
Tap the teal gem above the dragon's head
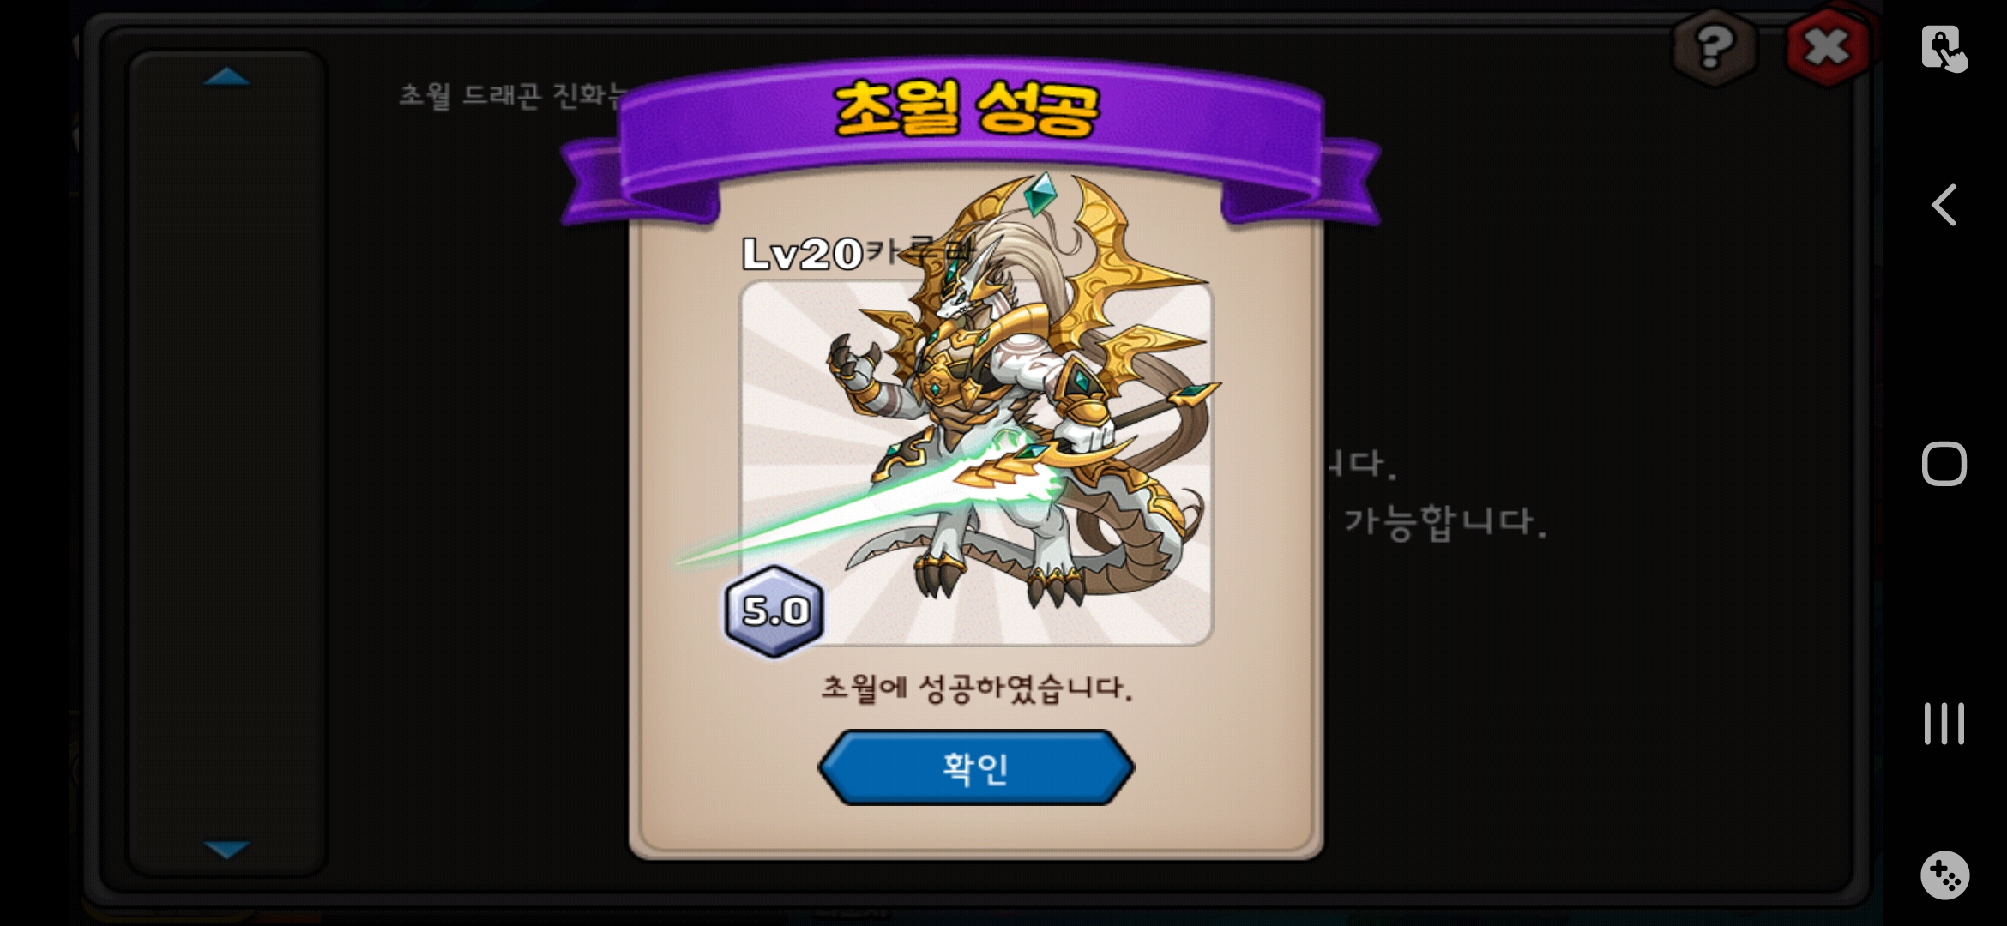pyautogui.click(x=1040, y=195)
